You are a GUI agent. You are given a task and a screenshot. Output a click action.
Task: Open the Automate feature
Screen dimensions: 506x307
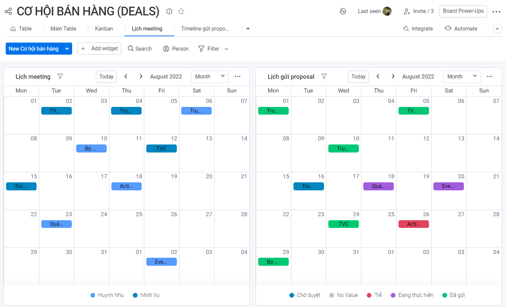point(461,28)
